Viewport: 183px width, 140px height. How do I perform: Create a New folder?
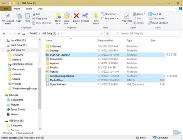click(96, 19)
